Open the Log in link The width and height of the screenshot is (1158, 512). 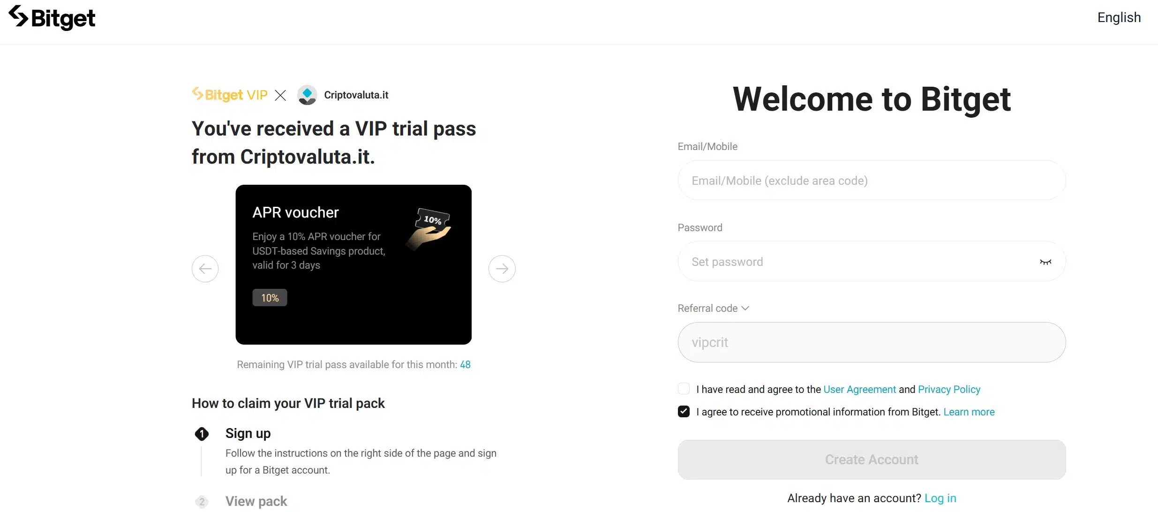click(940, 498)
